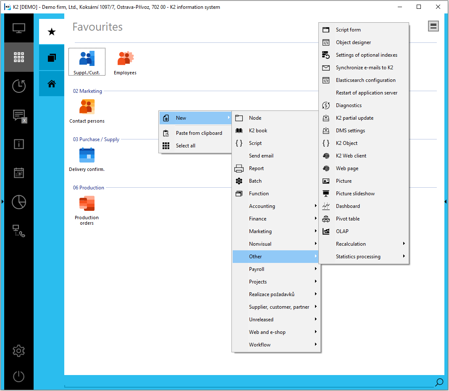The height and width of the screenshot is (391, 449).
Task: Click the magnifier search icon at bottom right
Action: (x=439, y=382)
